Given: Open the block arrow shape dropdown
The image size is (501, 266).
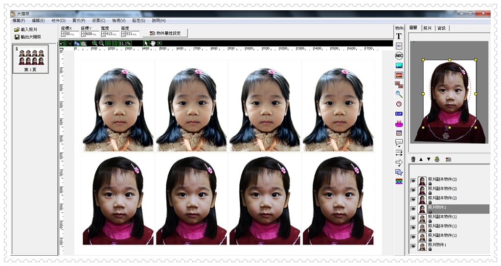Looking at the screenshot, I should [399, 163].
